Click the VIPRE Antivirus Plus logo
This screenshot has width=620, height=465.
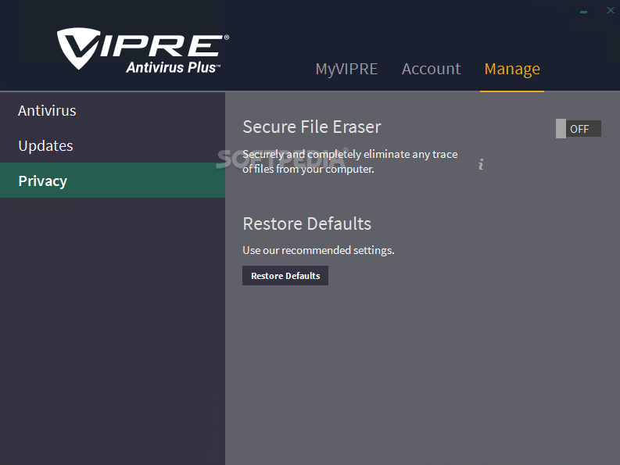pos(143,51)
